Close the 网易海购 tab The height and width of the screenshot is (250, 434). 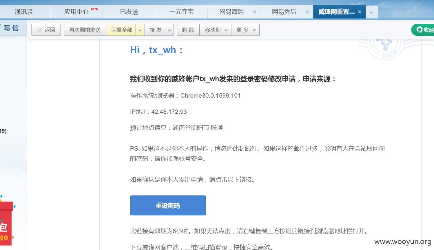[255, 12]
